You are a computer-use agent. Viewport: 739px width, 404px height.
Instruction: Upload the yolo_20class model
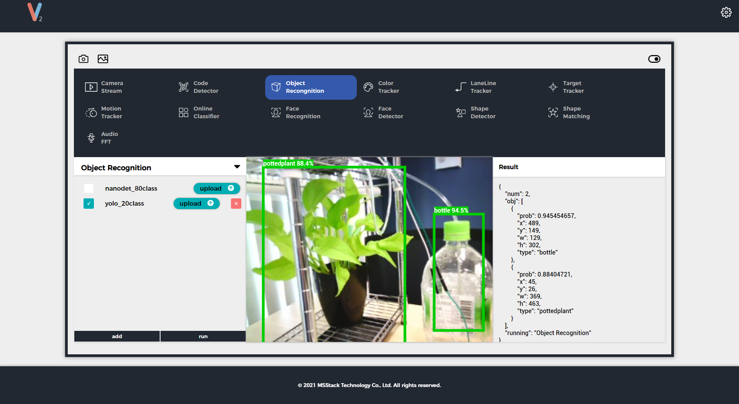(197, 203)
